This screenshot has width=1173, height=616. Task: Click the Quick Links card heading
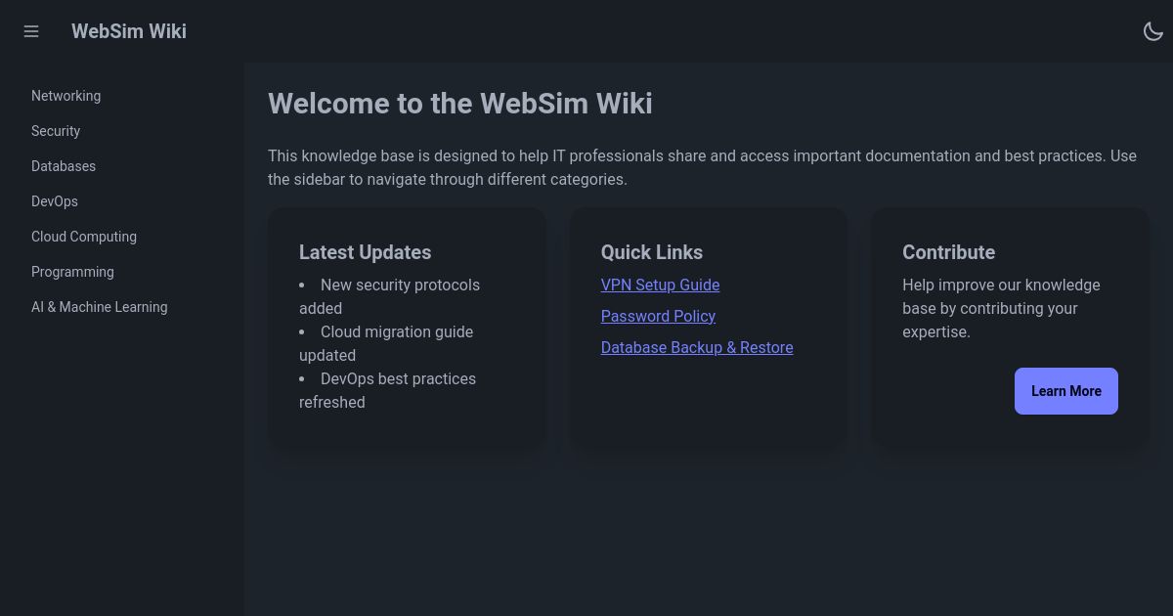tap(651, 252)
